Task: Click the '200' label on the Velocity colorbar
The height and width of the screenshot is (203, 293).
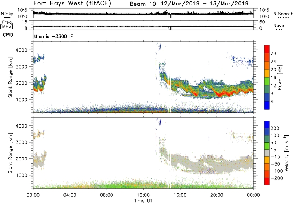Action: [x=275, y=128]
